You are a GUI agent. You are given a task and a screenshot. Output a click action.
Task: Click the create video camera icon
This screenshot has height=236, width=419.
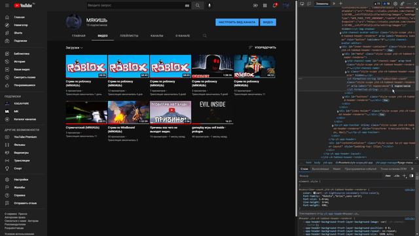[255, 5]
